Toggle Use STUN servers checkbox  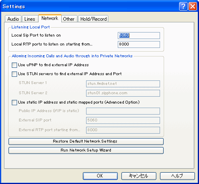click(x=14, y=74)
